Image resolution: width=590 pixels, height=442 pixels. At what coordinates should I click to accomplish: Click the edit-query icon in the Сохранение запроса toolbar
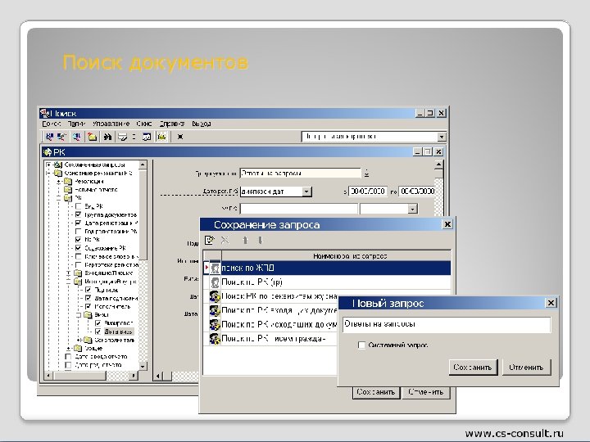(209, 240)
